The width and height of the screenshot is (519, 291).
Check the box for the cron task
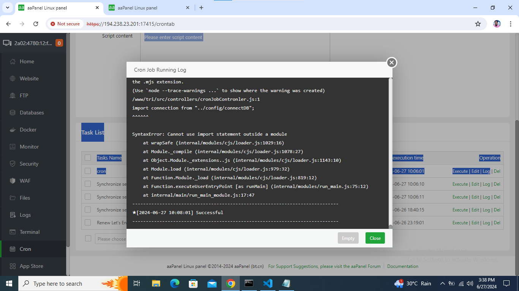click(88, 171)
